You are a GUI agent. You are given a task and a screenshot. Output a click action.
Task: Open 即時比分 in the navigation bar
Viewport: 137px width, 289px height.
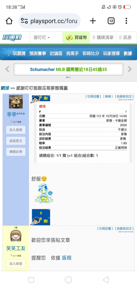91,54
